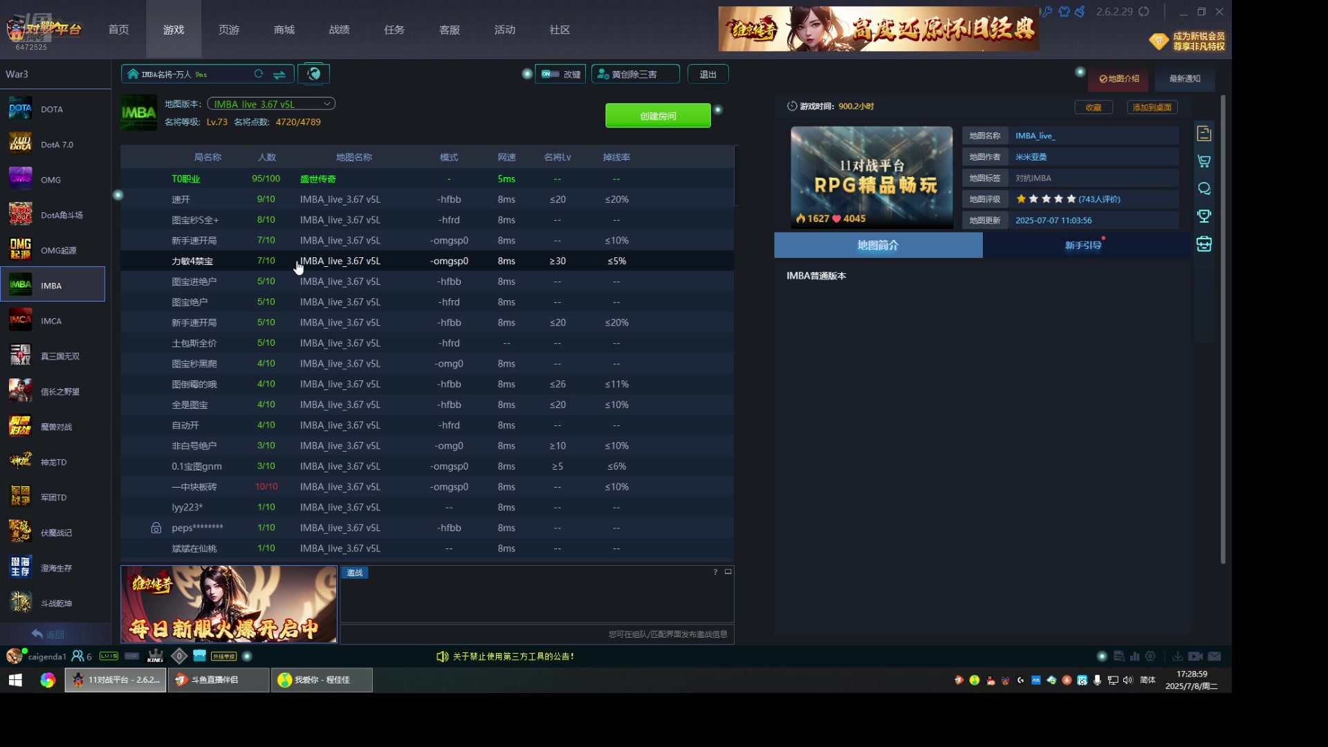Click the 外挂举报 report badge
The height and width of the screenshot is (747, 1328).
[x=224, y=656]
